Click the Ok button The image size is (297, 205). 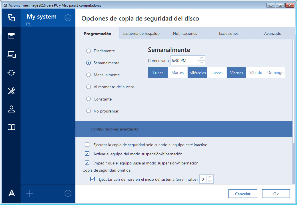276,194
